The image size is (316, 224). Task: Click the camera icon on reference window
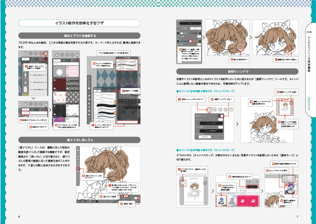tap(183, 183)
